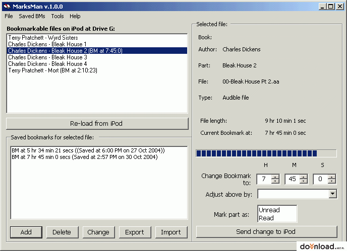Screen dimensions: 347x251
Task: Click inside the Adjust above by combo box
Action: (293, 194)
